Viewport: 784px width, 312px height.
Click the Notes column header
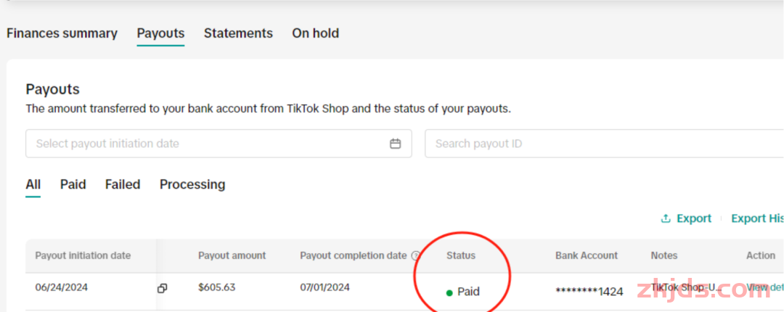click(664, 255)
